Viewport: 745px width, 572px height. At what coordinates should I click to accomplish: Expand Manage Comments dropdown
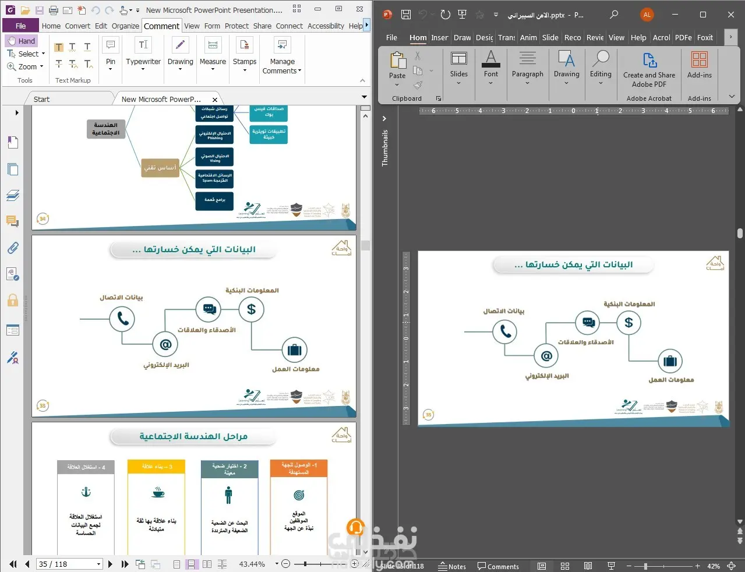[299, 71]
